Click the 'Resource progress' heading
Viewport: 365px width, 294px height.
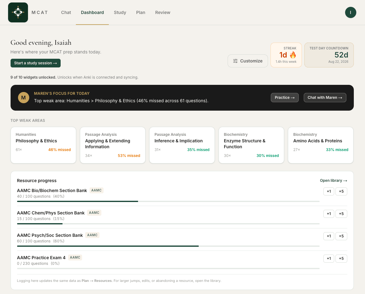[x=37, y=180]
